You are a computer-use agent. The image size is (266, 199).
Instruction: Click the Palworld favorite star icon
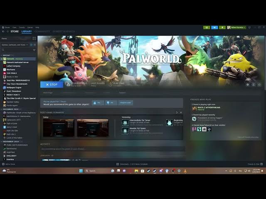point(259,85)
